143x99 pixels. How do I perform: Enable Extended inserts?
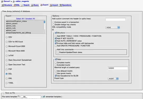pos(56,65)
